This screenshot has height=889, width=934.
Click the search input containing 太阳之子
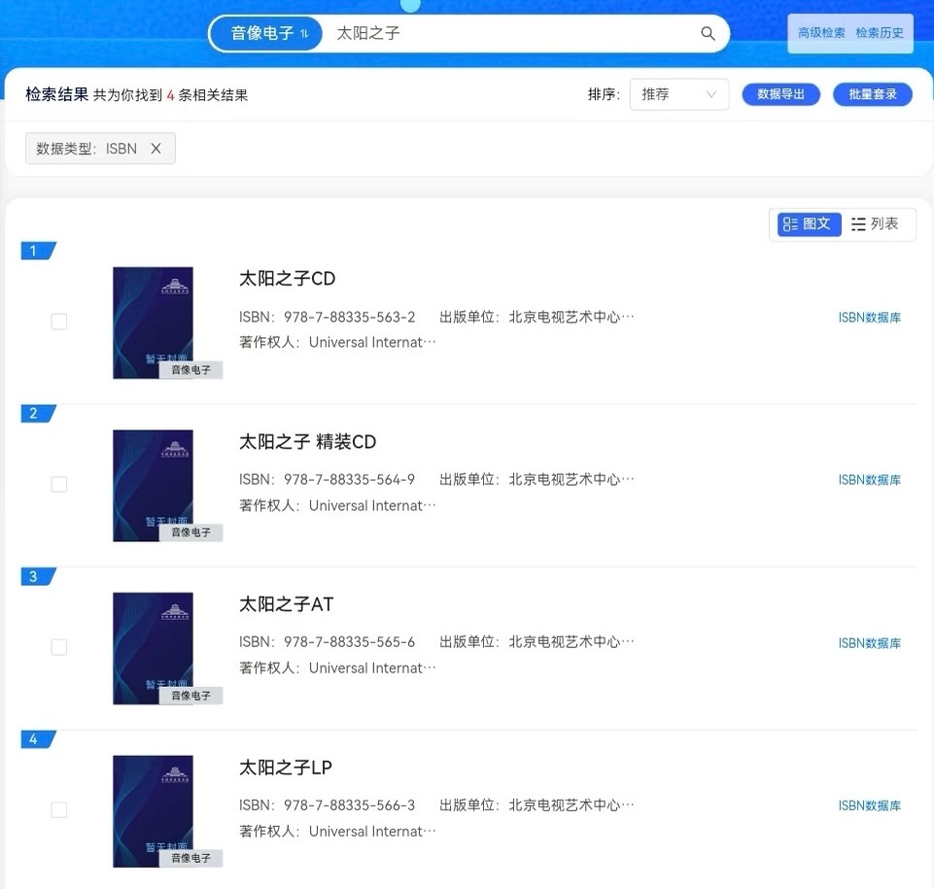click(437, 33)
